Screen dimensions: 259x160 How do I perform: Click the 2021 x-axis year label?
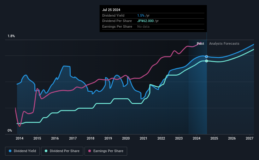point(143,138)
